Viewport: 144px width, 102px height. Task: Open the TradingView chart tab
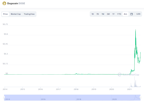click(x=29, y=14)
